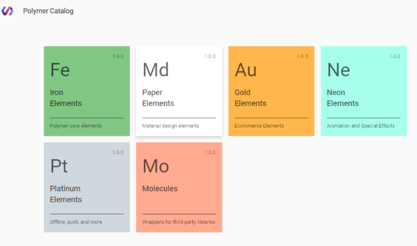417x246 pixels.
Task: Click Wrappers for third-party libraries text
Action: click(179, 222)
